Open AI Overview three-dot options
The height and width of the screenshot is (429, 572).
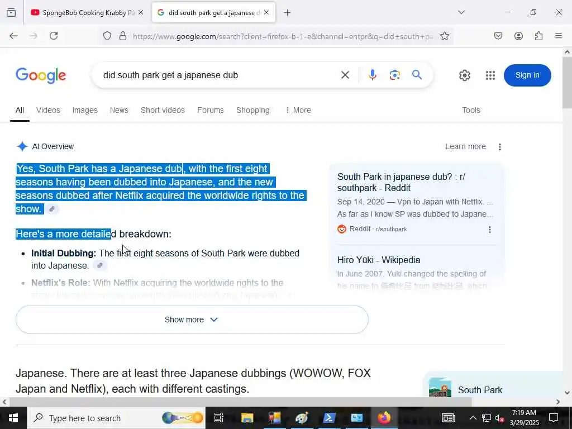[x=500, y=147]
